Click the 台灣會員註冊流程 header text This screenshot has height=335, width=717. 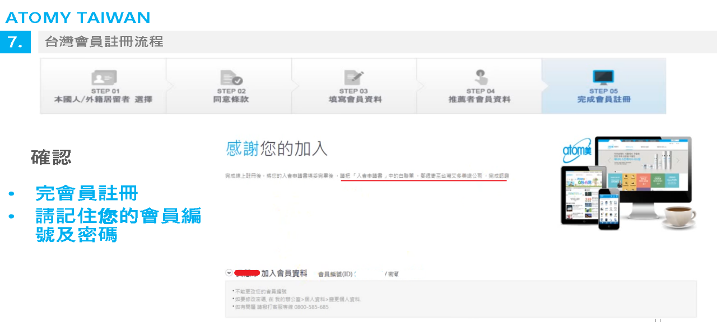point(104,42)
